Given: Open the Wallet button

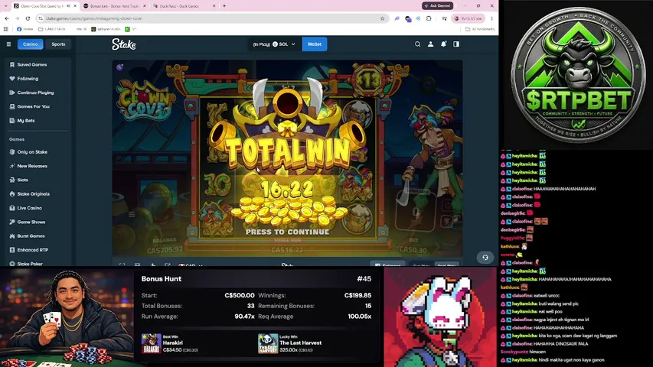Looking at the screenshot, I should coord(315,44).
